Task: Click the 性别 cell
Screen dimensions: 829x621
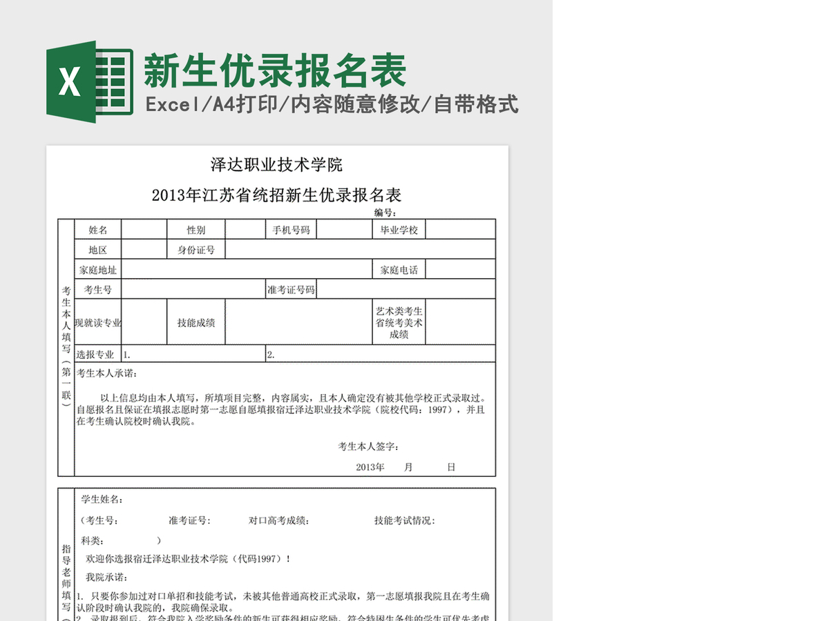Action: [196, 230]
